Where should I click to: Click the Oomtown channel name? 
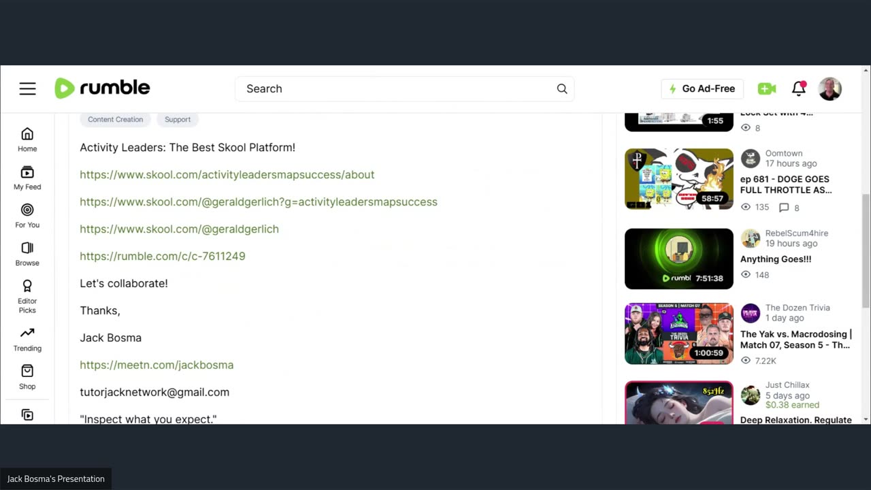(x=784, y=153)
